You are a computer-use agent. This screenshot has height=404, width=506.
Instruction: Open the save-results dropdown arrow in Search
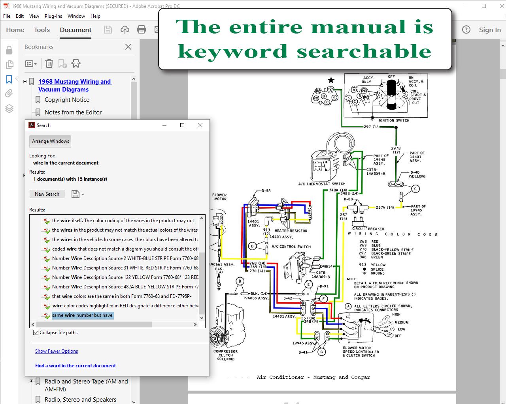point(82,194)
